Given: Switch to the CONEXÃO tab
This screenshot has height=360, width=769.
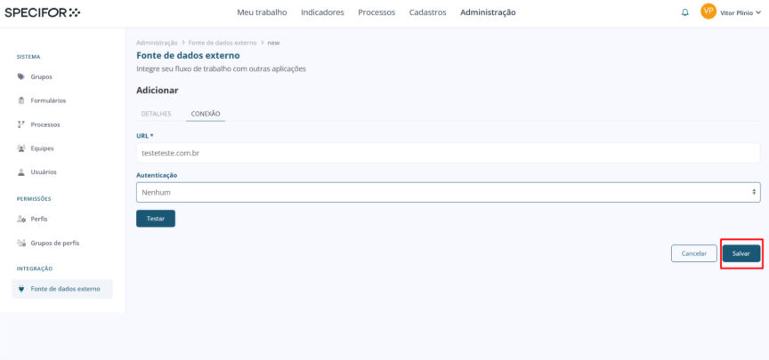Looking at the screenshot, I should click(x=206, y=114).
